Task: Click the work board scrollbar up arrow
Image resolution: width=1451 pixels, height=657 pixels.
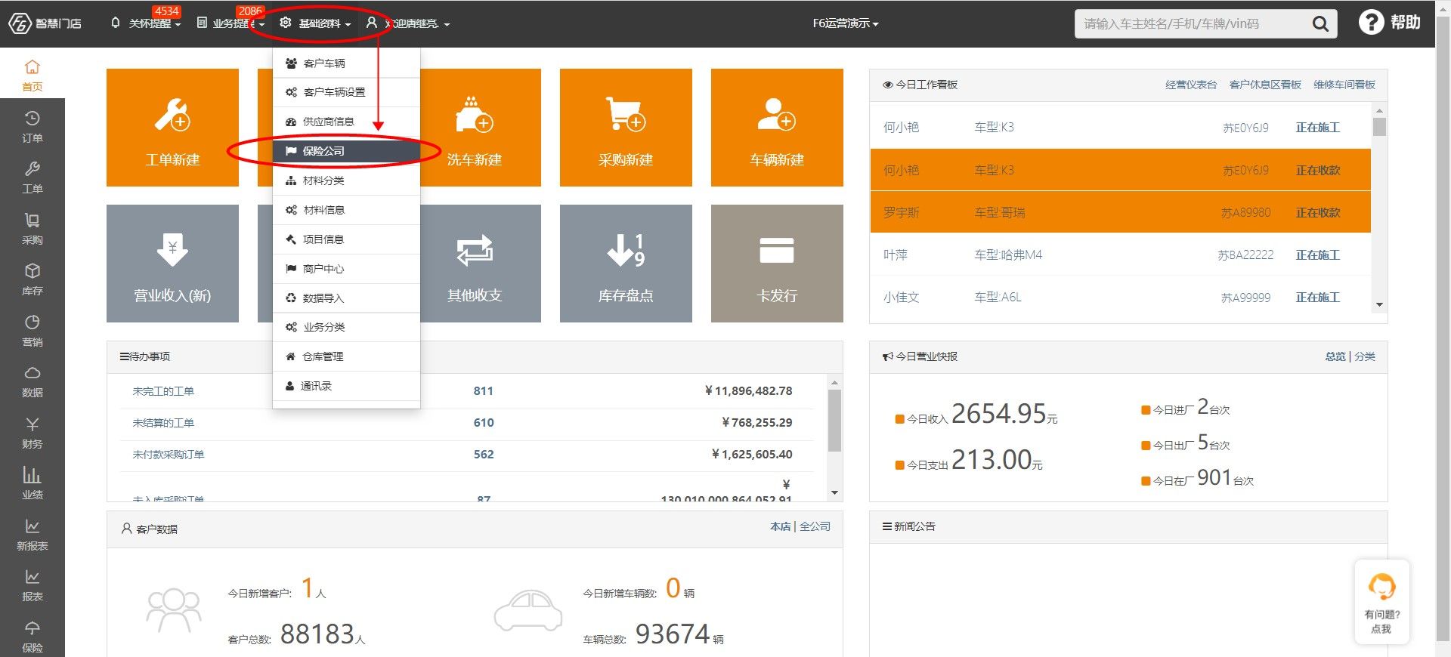Action: (1379, 110)
